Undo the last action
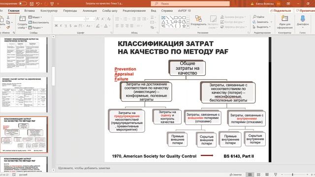This screenshot has width=315, height=177. (x=38, y=3)
